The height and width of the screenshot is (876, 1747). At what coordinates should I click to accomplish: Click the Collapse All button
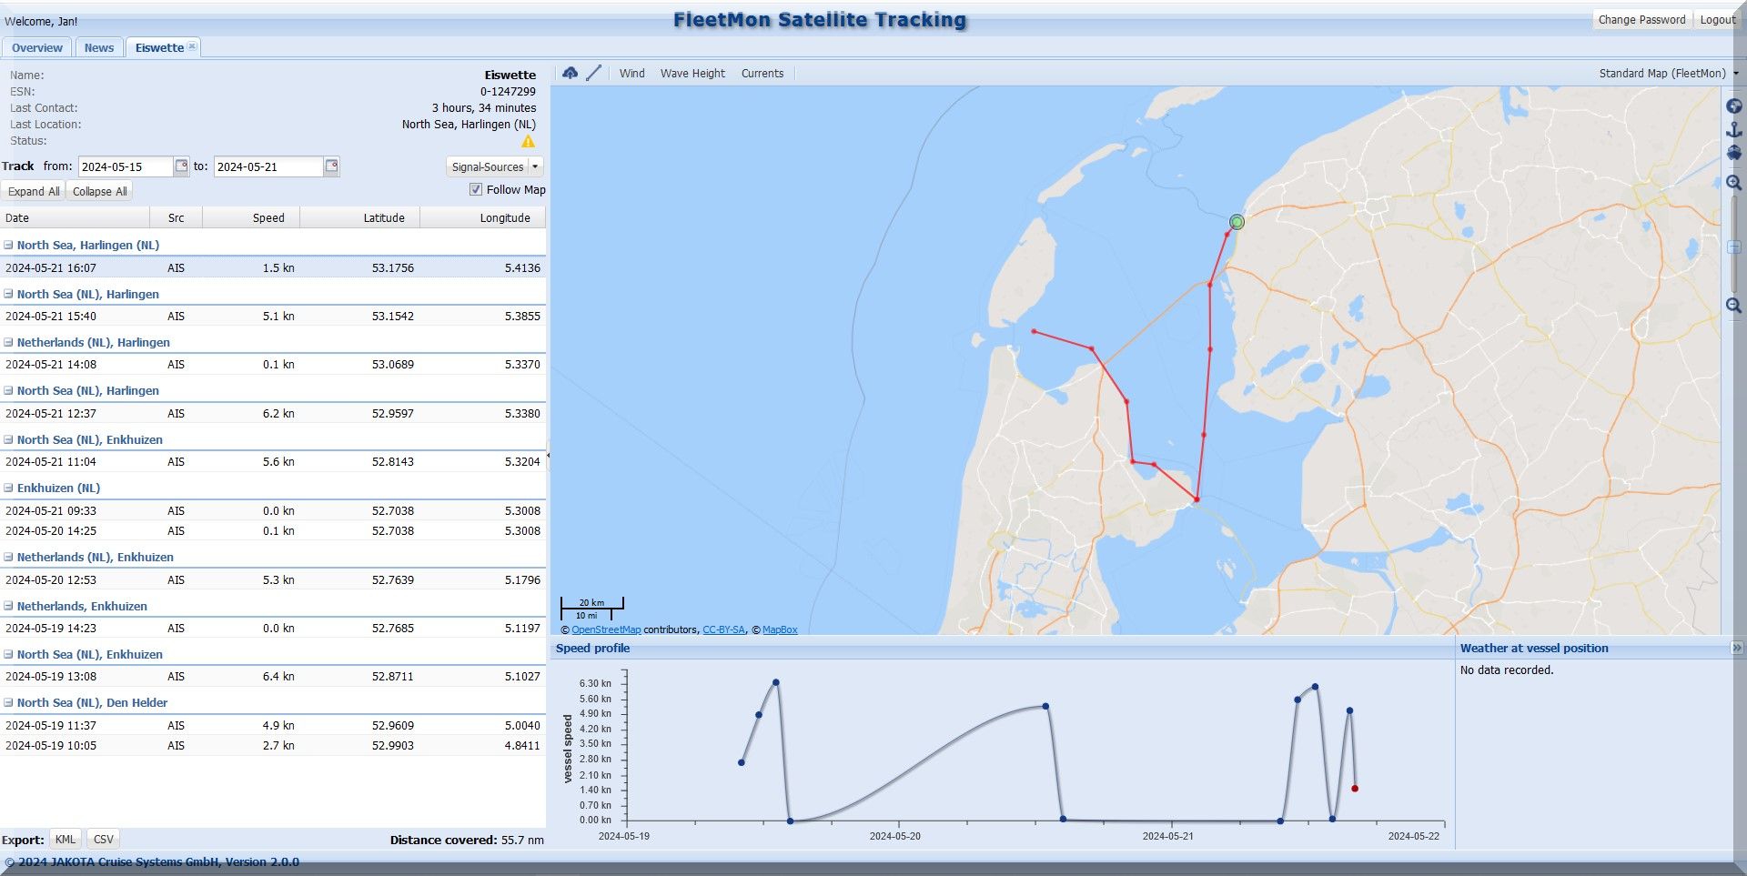click(99, 191)
